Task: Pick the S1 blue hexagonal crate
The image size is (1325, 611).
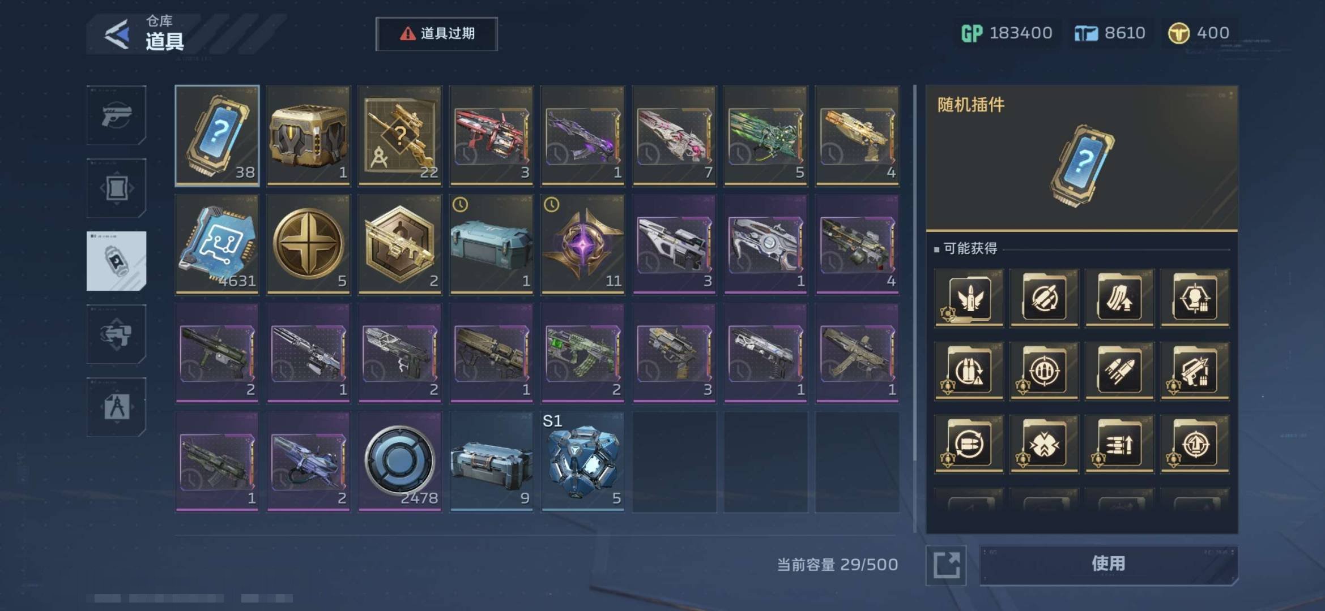Action: 582,462
